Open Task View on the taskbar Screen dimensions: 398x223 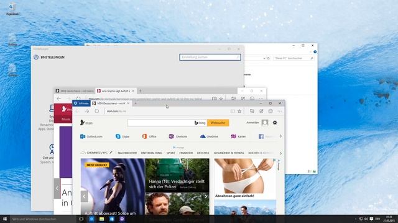81,219
